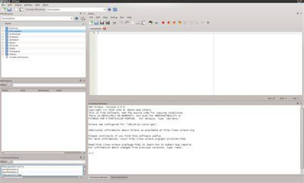Click the one directory up icon beside Current Directory
The width and height of the screenshot is (304, 183).
[109, 9]
